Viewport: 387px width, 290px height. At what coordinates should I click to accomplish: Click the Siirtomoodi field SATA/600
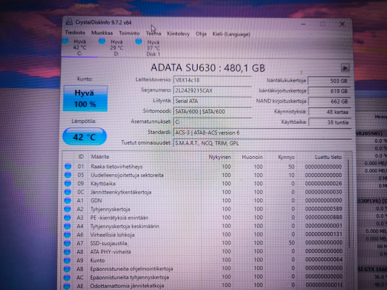(x=212, y=112)
